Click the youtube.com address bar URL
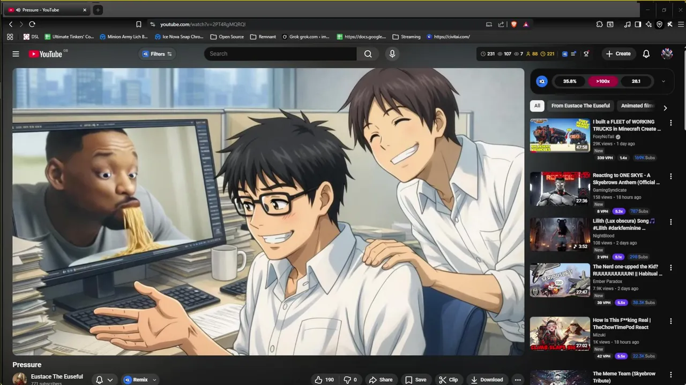Screen dimensions: 686x385 tap(203, 24)
